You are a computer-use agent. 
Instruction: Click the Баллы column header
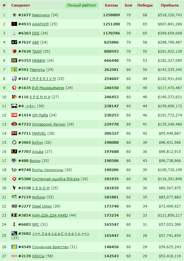pos(111,5)
